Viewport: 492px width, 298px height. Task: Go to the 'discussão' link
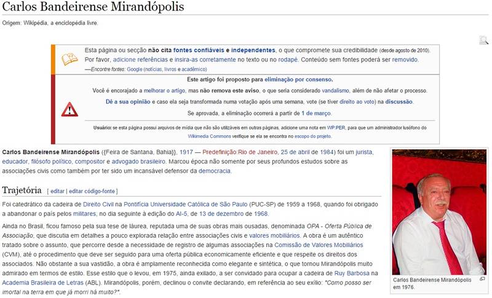click(x=399, y=102)
